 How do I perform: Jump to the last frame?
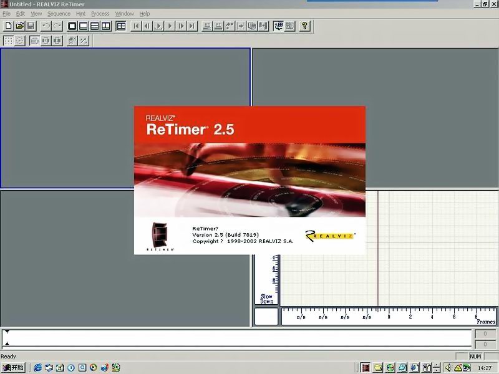coord(192,26)
